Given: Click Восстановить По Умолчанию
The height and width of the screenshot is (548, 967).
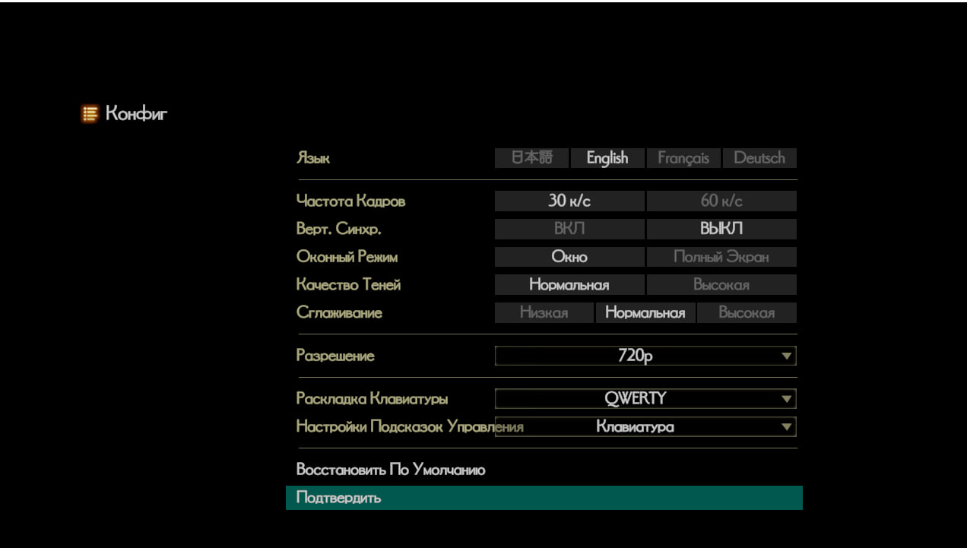Looking at the screenshot, I should pos(391,470).
